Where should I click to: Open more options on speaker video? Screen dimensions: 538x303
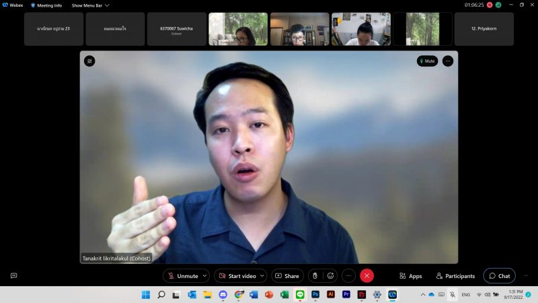[x=448, y=61]
